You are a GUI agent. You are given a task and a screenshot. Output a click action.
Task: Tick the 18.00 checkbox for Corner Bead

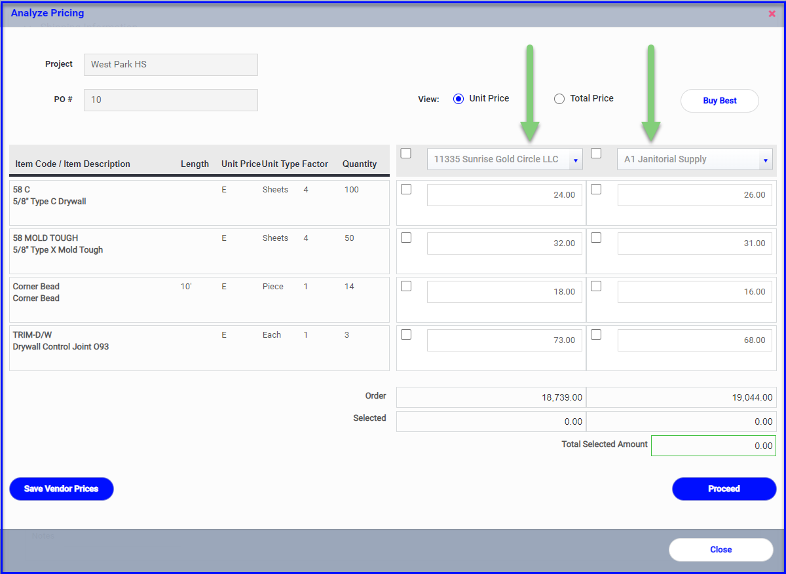pyautogui.click(x=406, y=286)
